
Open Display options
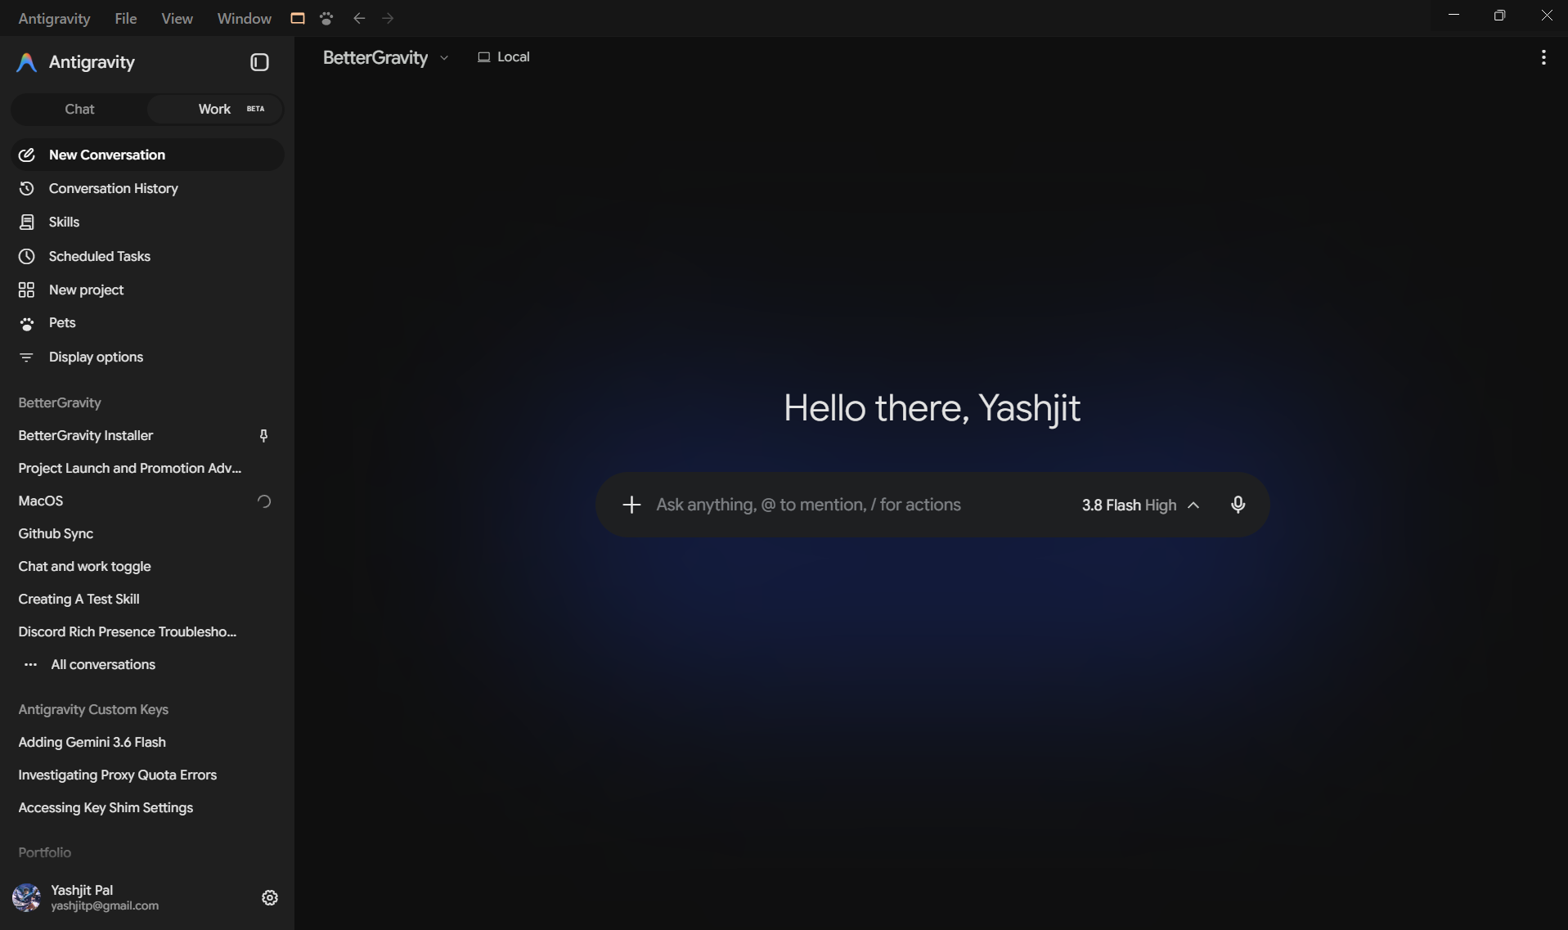(x=147, y=357)
